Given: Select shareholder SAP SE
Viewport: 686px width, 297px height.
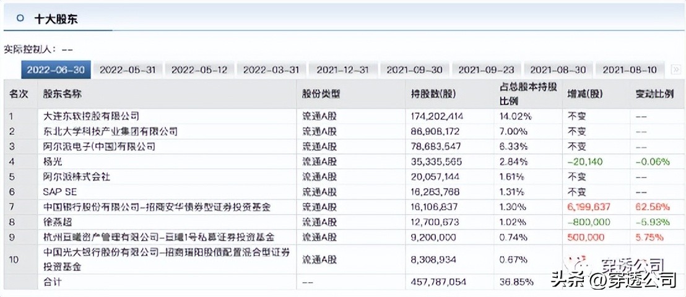Looking at the screenshot, I should 61,192.
